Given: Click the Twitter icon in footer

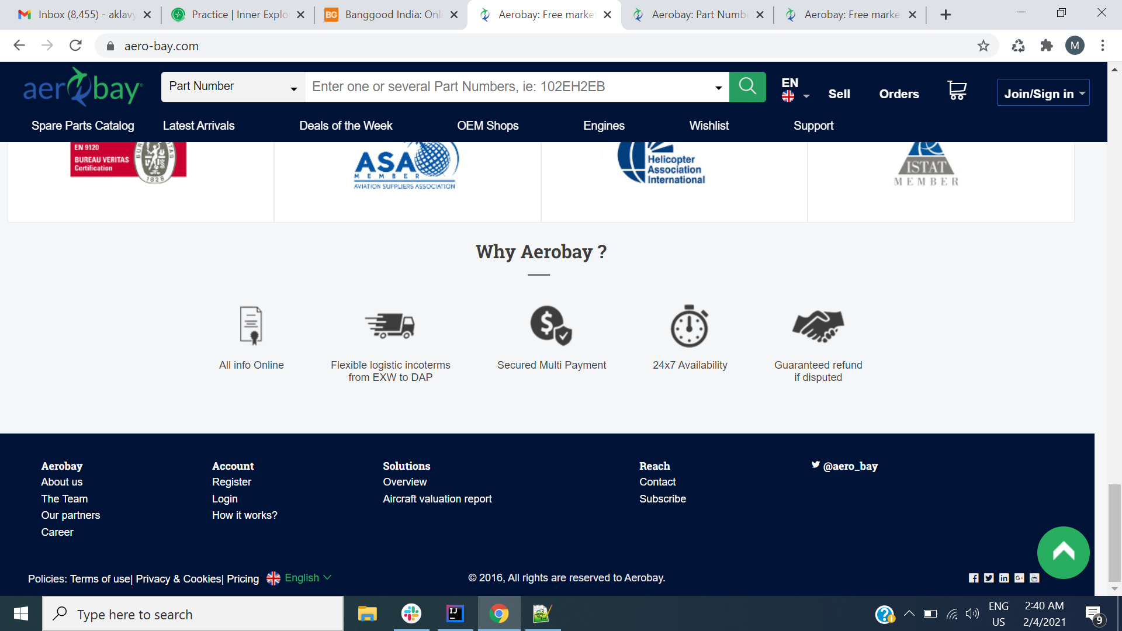Looking at the screenshot, I should pyautogui.click(x=989, y=578).
